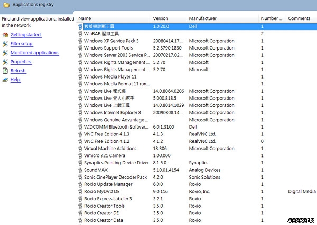Select the Windows Media Format 11 runtime row
The image size is (317, 225).
[197, 84]
